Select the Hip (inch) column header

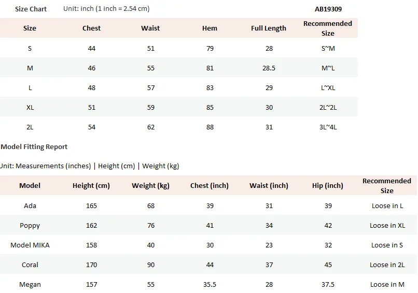coord(328,186)
